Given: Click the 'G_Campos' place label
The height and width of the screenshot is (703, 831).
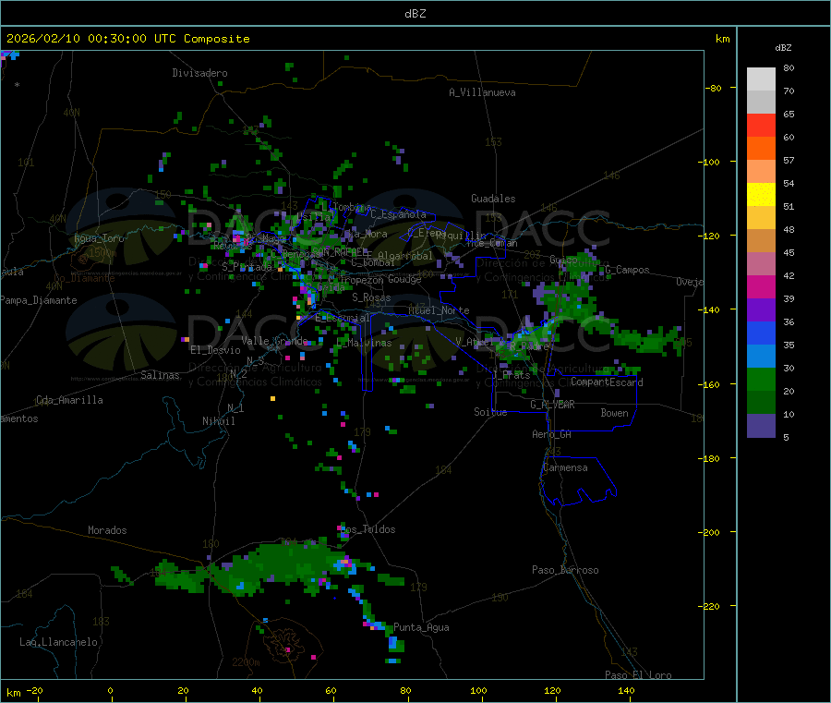Looking at the screenshot, I should point(628,270).
